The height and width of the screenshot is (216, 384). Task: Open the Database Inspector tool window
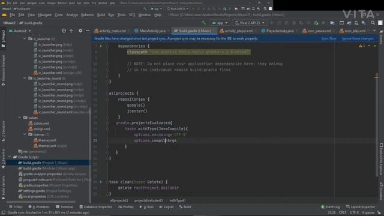[x=95, y=207]
